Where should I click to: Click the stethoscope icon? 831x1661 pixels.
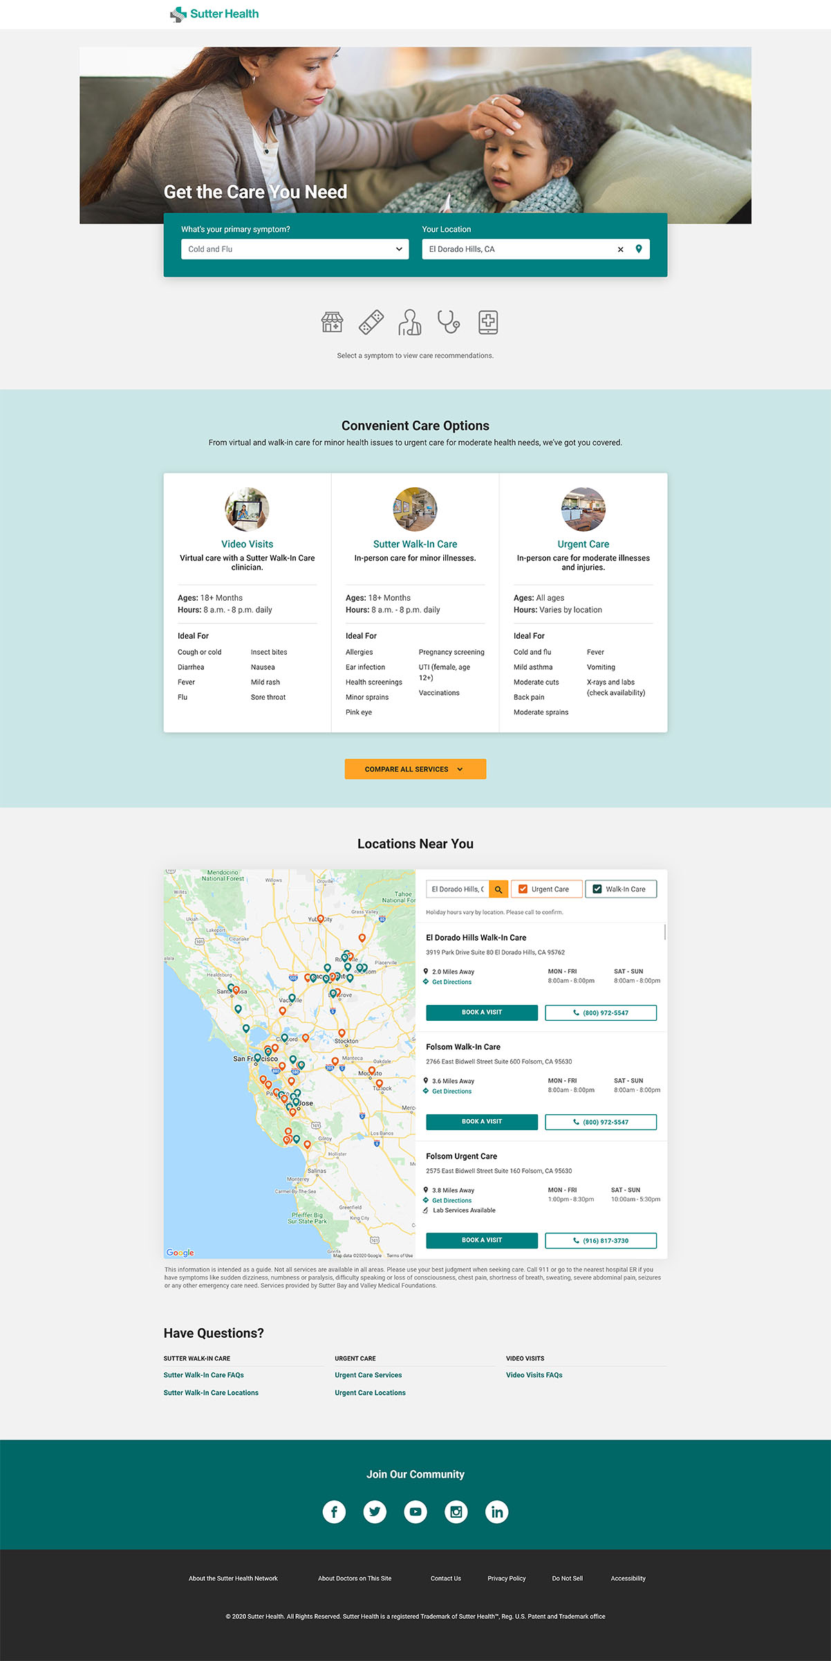pos(449,322)
